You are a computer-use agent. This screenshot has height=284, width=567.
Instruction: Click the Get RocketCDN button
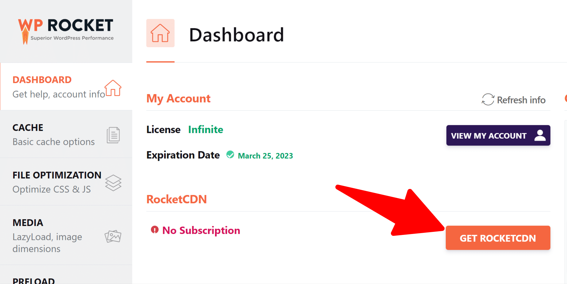[498, 238]
